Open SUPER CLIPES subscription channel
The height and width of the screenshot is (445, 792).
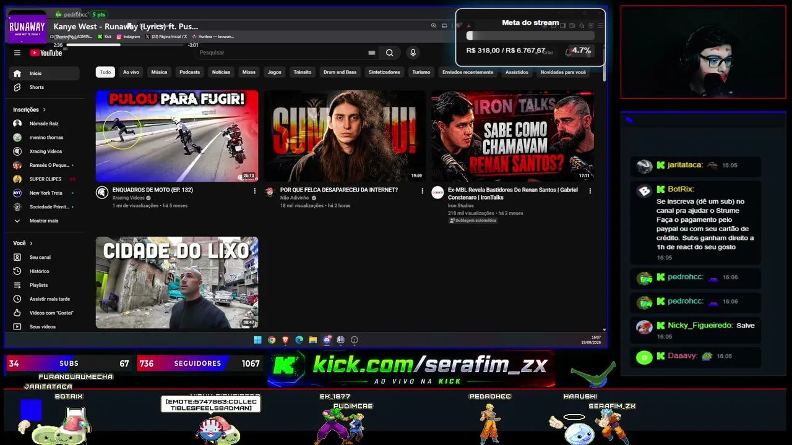[x=45, y=179]
